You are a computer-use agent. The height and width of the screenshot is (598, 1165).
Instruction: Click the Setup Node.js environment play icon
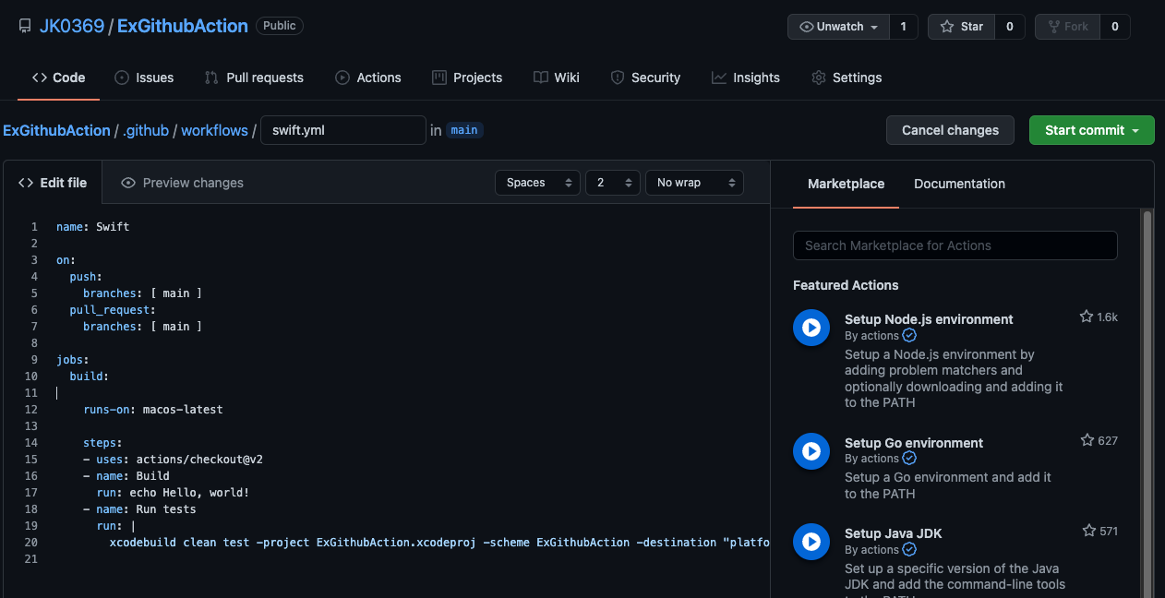click(811, 328)
